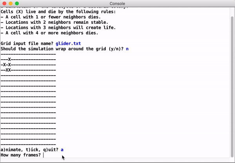Click the 'How many frames?' input cursor area

[x=43, y=155]
